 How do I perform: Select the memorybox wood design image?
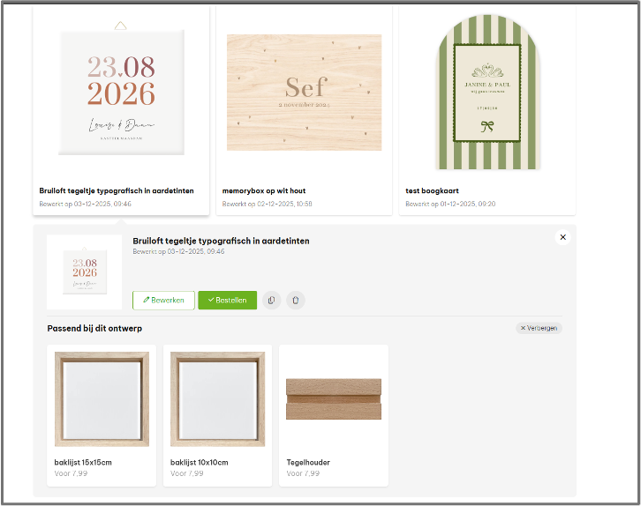tap(304, 92)
